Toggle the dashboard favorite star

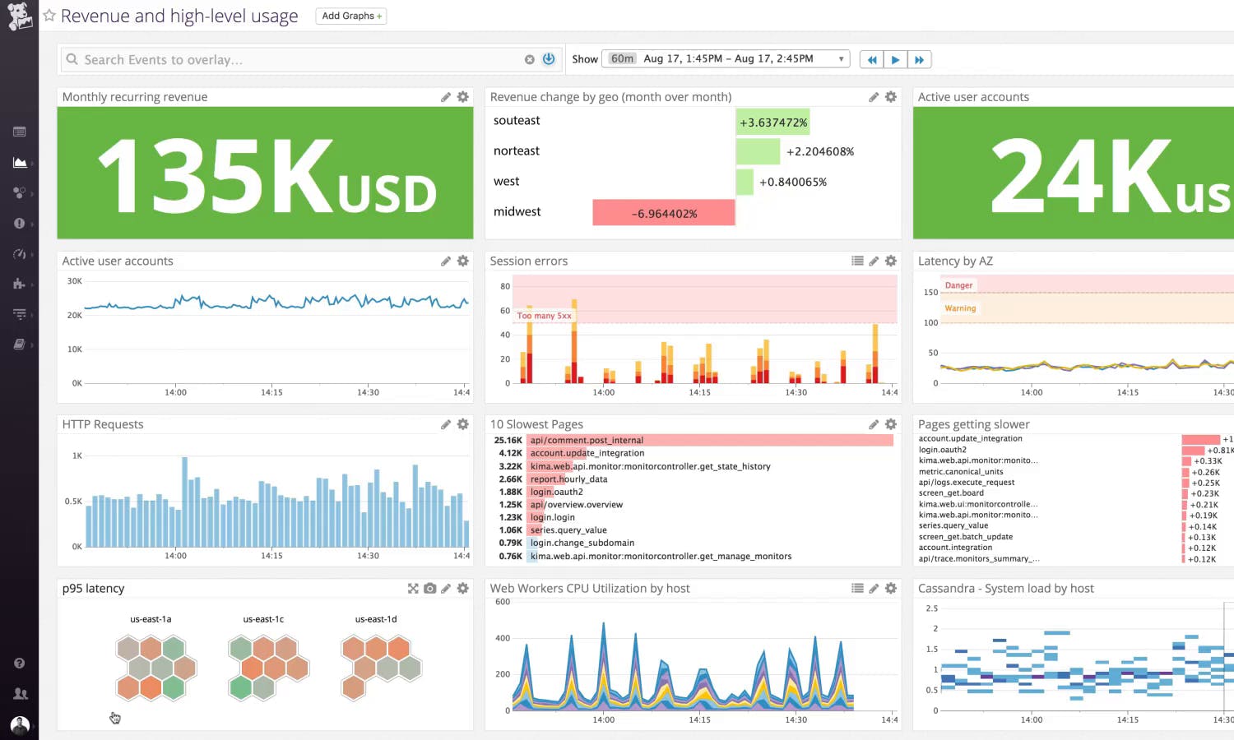tap(49, 15)
